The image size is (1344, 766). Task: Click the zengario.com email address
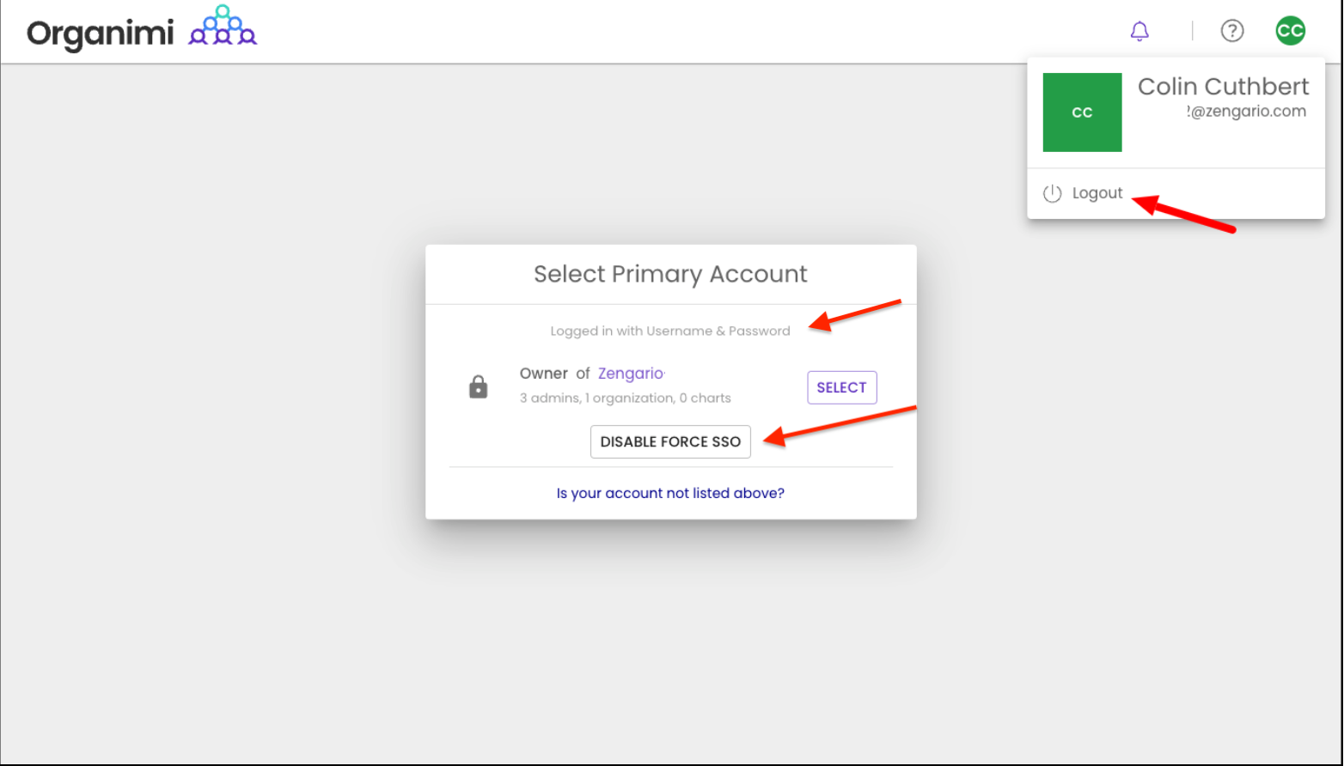[1246, 112]
